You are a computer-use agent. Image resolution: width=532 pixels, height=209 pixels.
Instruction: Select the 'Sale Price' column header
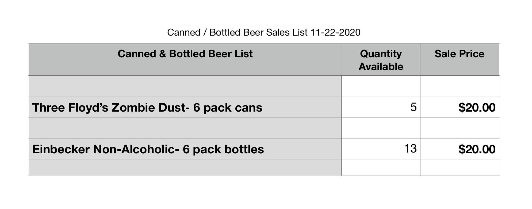[460, 60]
